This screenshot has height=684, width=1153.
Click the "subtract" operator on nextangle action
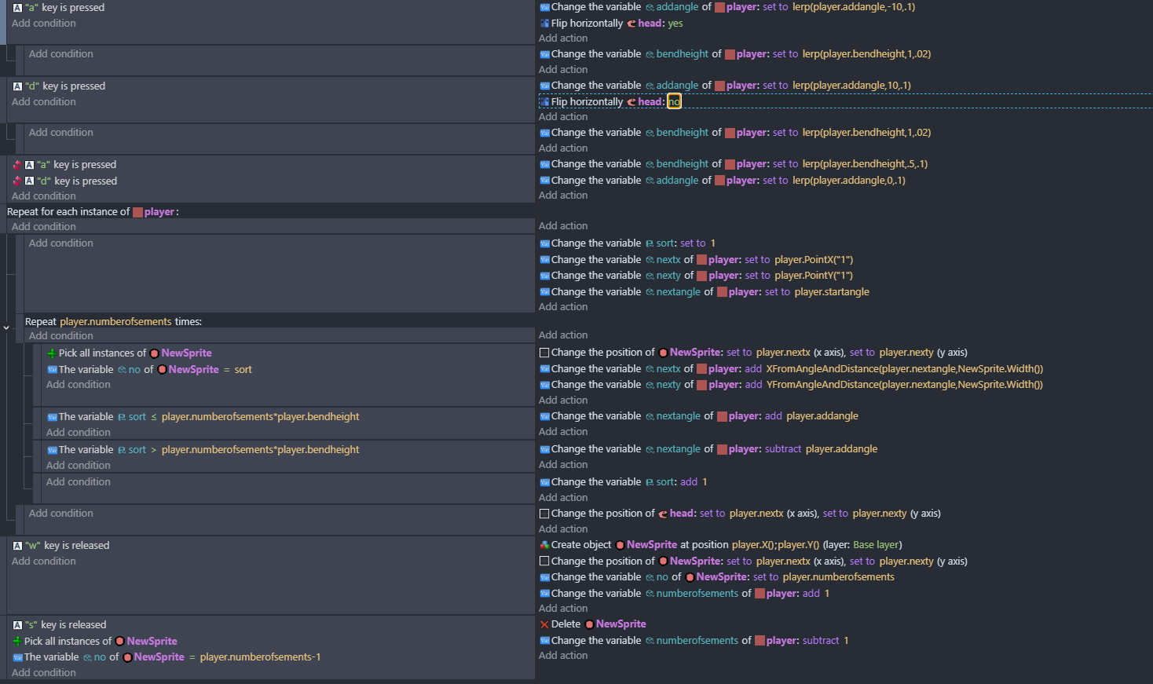point(783,449)
